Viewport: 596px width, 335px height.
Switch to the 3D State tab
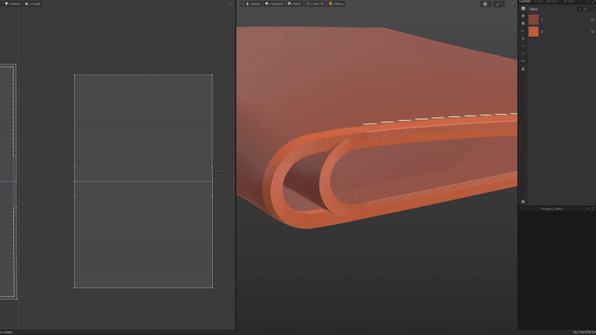(569, 1)
